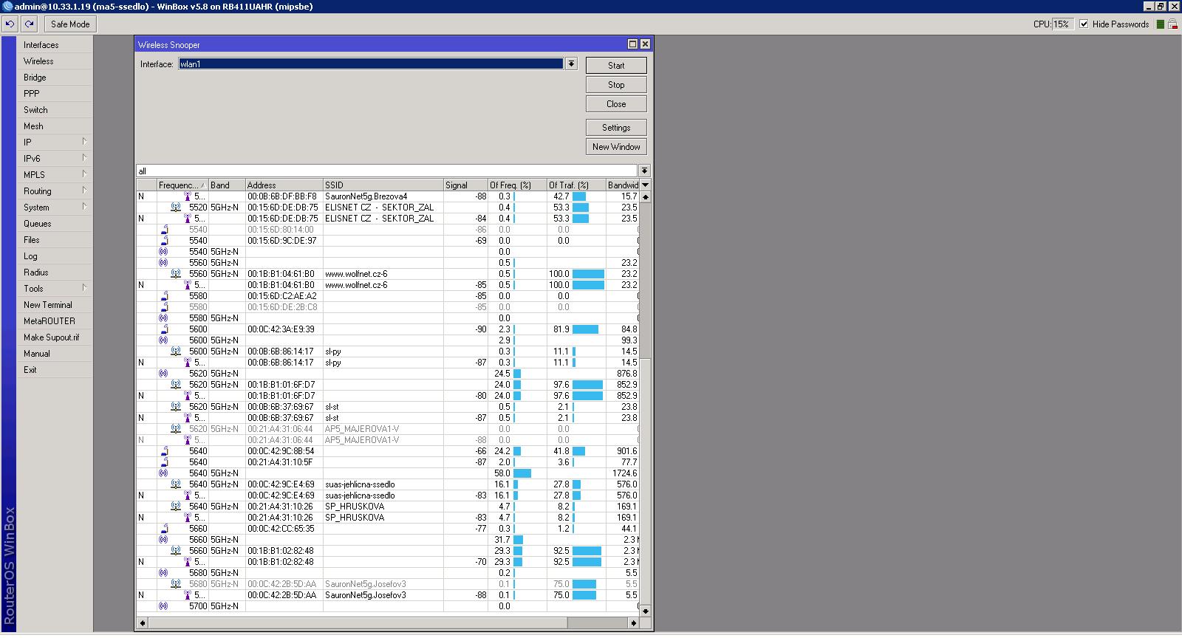Click the green connection status indicator

coord(1161,24)
